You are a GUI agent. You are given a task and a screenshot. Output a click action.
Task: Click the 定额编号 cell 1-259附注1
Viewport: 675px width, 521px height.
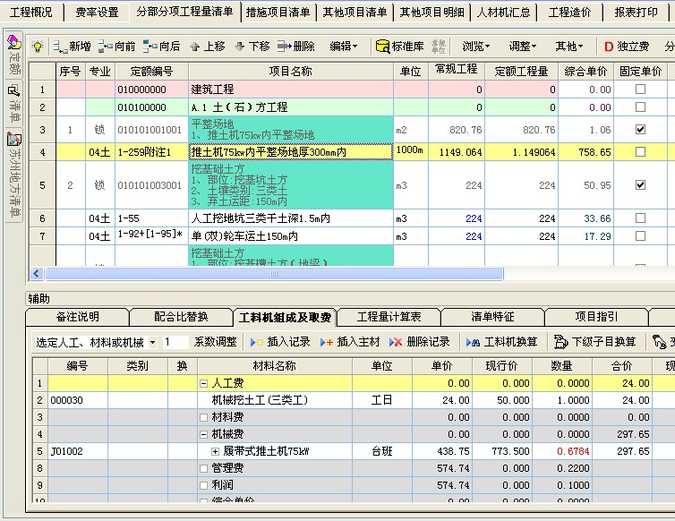coord(151,151)
